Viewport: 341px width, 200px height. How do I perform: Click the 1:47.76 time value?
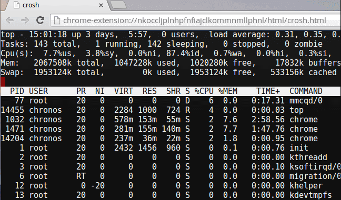[268, 129]
